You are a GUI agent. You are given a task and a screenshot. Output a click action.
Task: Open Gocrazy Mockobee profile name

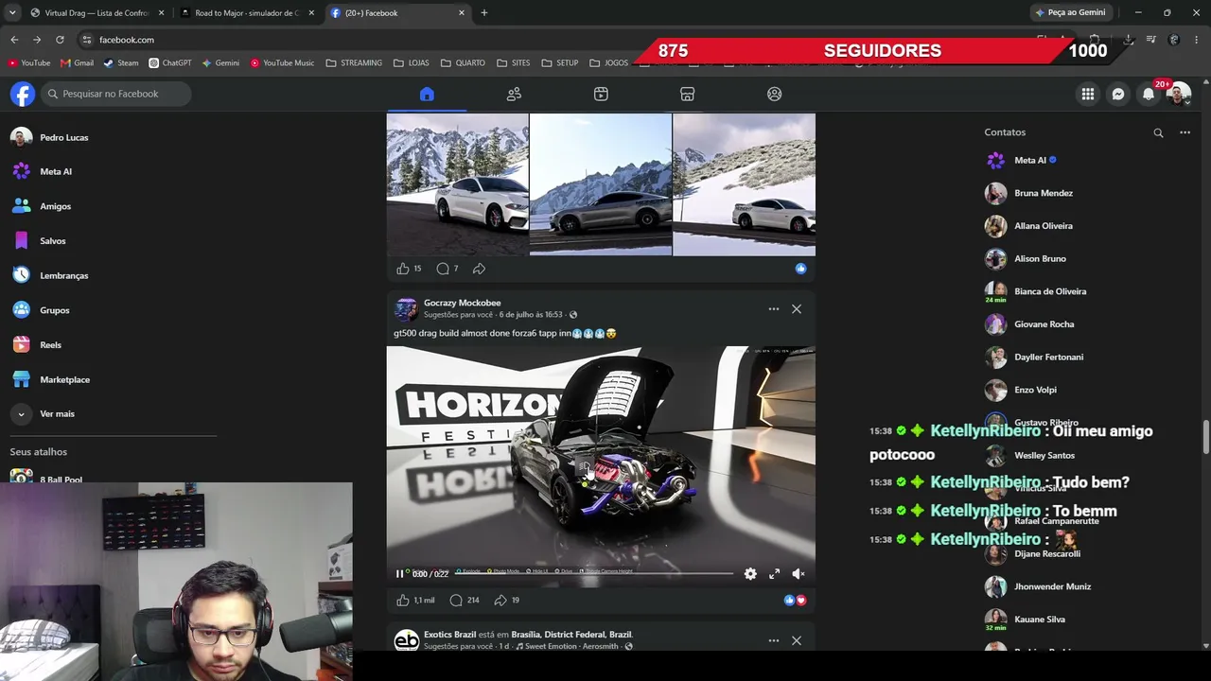click(x=463, y=303)
